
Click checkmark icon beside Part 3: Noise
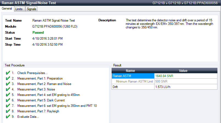(8, 89)
